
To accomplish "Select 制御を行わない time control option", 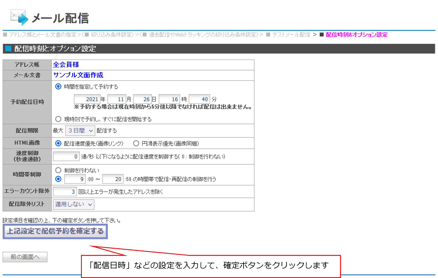I will coord(58,170).
